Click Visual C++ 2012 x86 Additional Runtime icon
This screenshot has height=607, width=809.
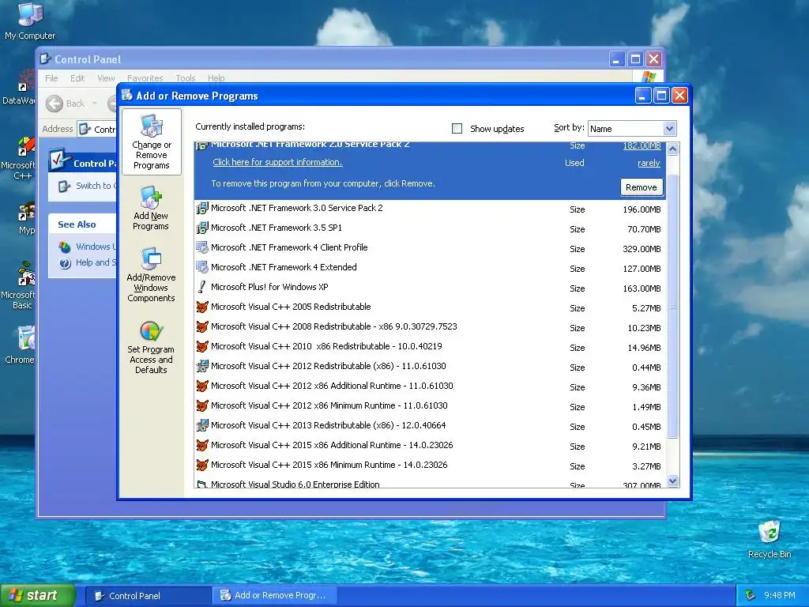pyautogui.click(x=202, y=386)
